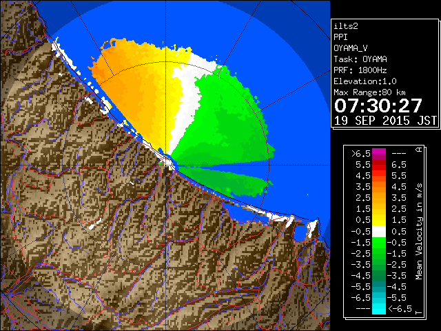Image resolution: width=441 pixels, height=331 pixels.
Task: Click the >6.5 legend label
Action: [361, 154]
